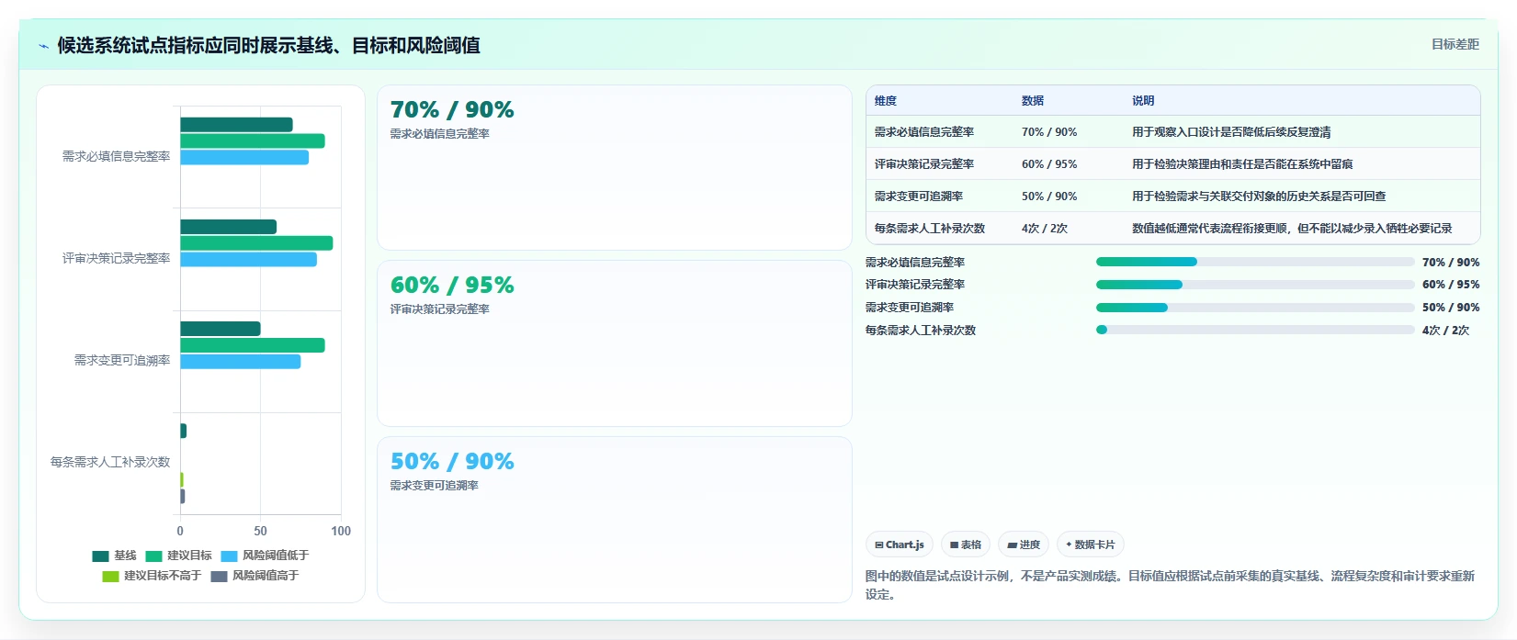This screenshot has width=1517, height=640.
Task: Click the green 建议目标 bar of 需求变更可追溯率
Action: 253,345
